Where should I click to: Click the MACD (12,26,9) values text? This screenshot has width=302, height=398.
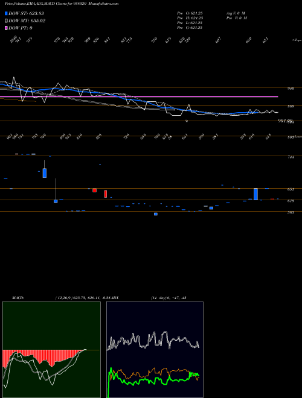83,298
